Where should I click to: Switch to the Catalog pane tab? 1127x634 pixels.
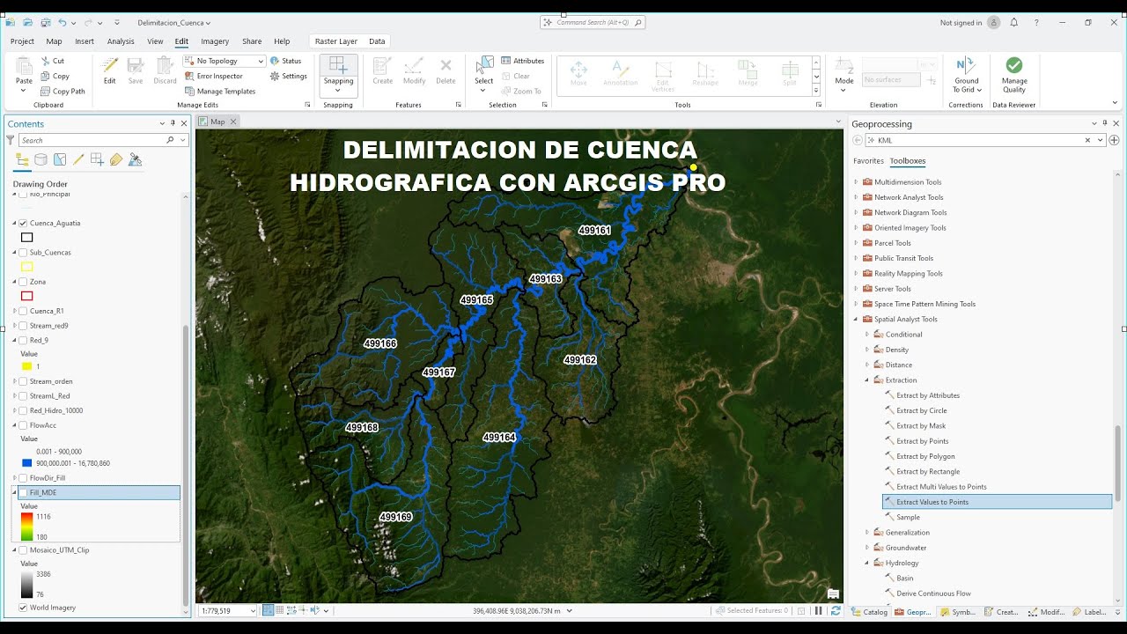870,612
